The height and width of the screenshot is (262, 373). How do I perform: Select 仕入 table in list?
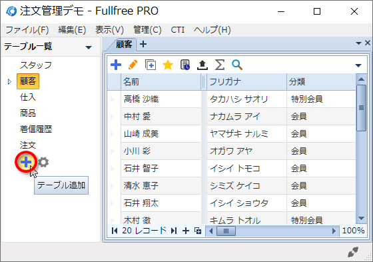pos(28,97)
